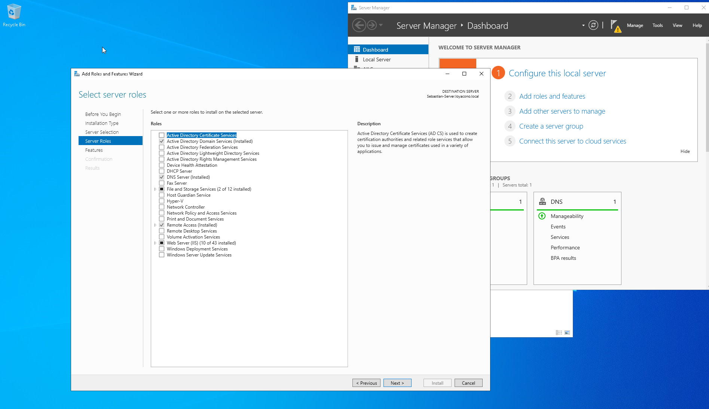Image resolution: width=709 pixels, height=409 pixels.
Task: Cancel the Add Roles wizard
Action: pyautogui.click(x=468, y=383)
